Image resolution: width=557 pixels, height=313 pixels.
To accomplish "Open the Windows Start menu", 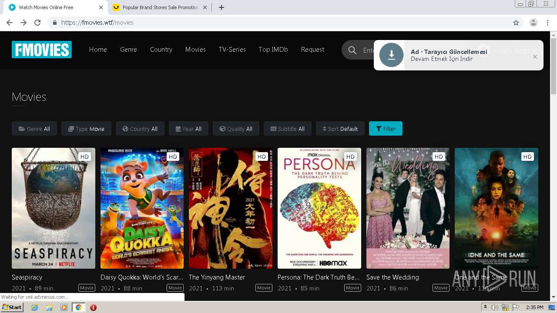I will (x=12, y=307).
